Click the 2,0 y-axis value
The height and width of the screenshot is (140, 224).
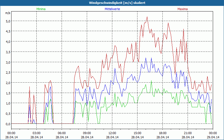[x=8, y=83]
